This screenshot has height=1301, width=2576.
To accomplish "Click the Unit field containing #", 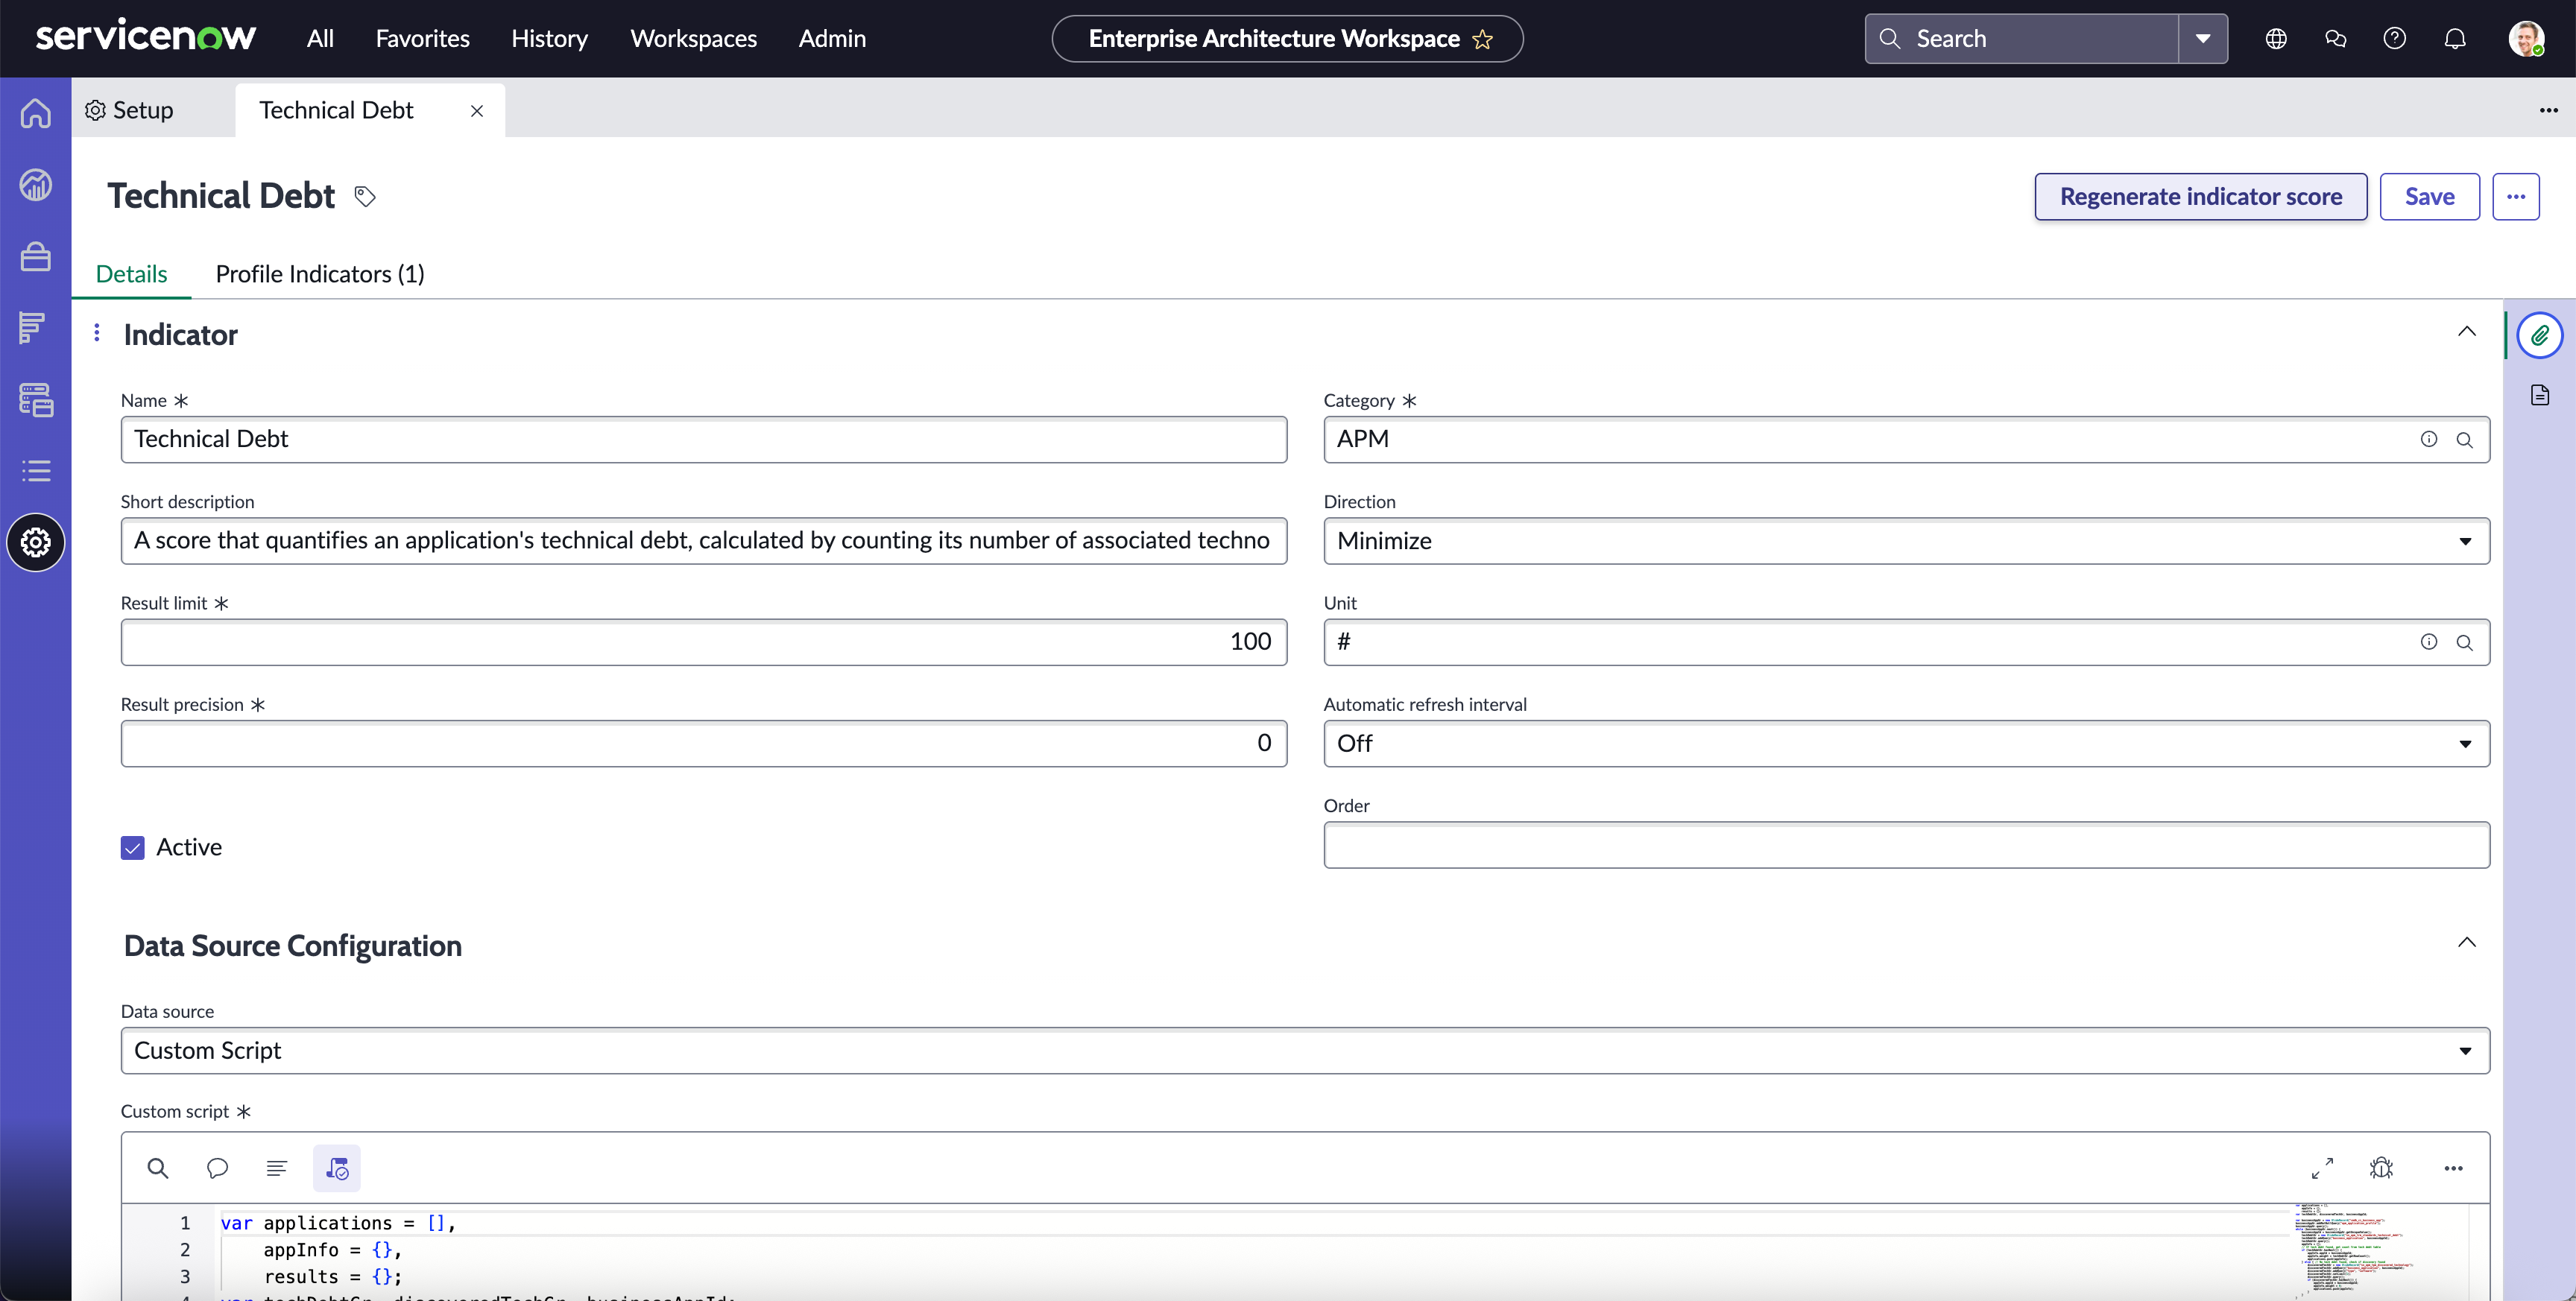I will [1906, 643].
